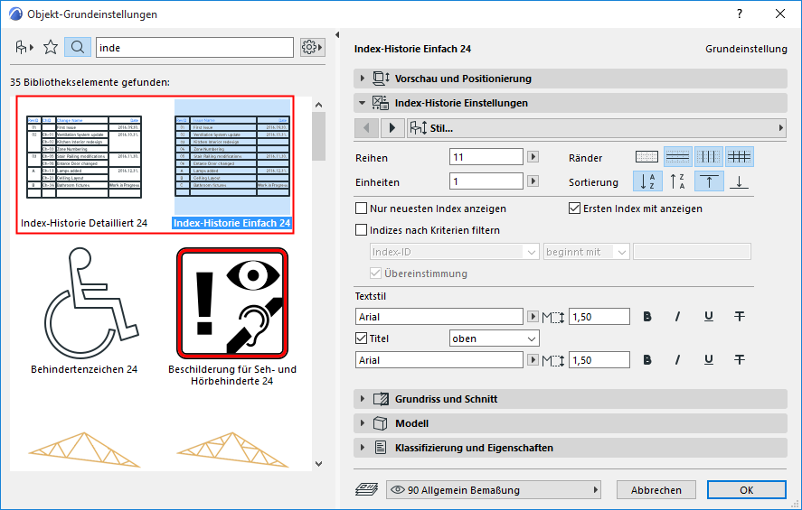This screenshot has height=510, width=802.
Task: Edit the Reihen value field
Action: coord(486,157)
